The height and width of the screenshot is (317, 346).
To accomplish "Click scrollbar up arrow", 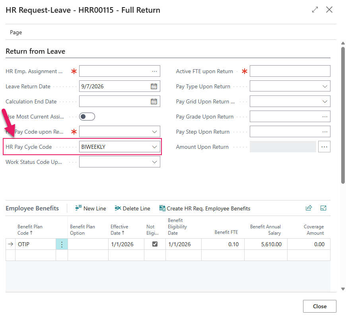I will [x=343, y=43].
